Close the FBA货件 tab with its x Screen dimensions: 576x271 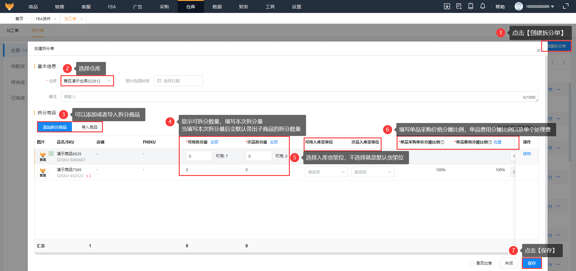point(55,19)
